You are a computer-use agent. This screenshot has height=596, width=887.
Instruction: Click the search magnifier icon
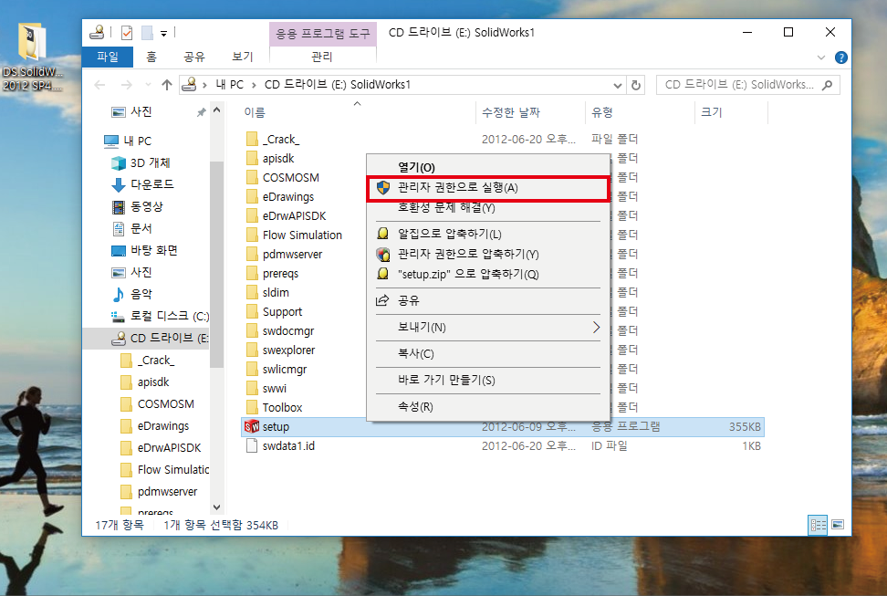tap(827, 85)
